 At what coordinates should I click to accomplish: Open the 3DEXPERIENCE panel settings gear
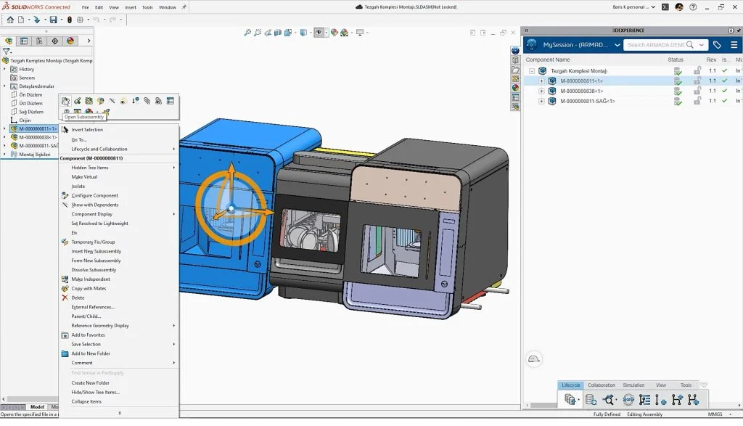point(729,30)
